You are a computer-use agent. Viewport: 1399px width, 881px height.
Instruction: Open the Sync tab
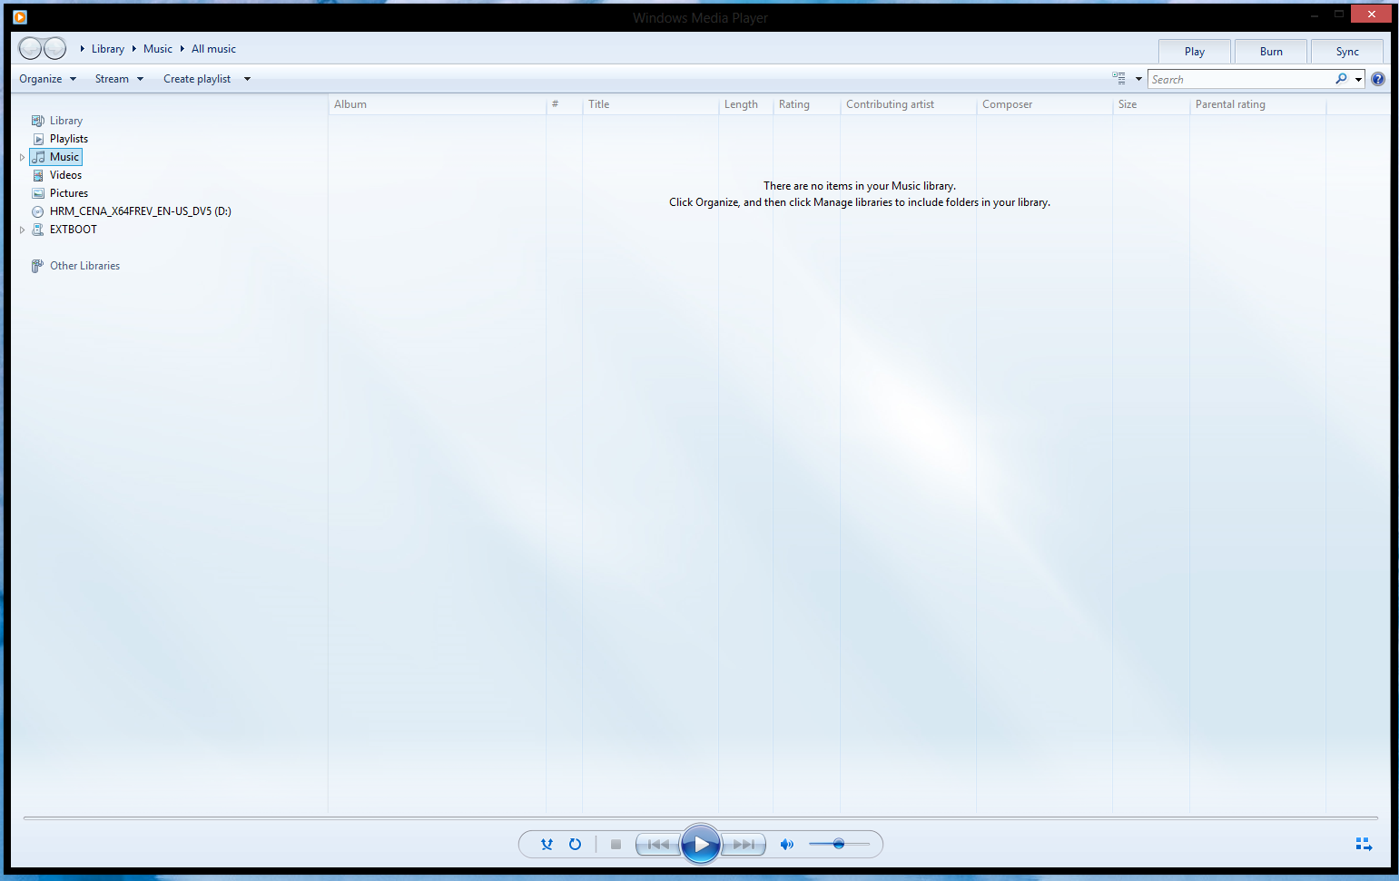[x=1347, y=52]
